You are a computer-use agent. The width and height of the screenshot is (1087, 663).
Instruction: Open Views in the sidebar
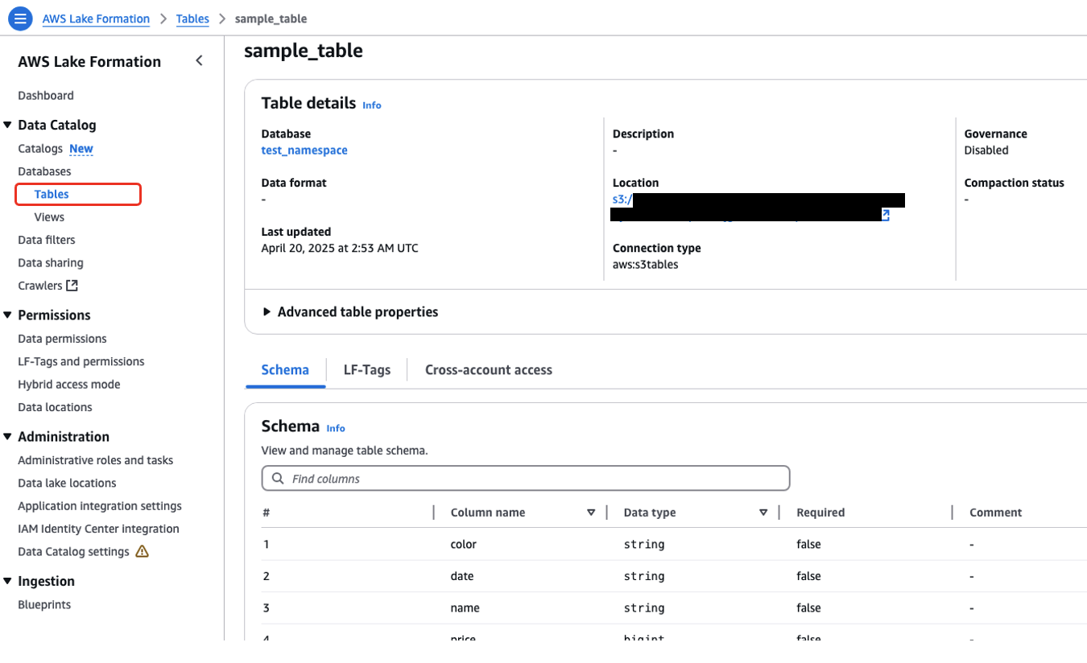pos(49,217)
